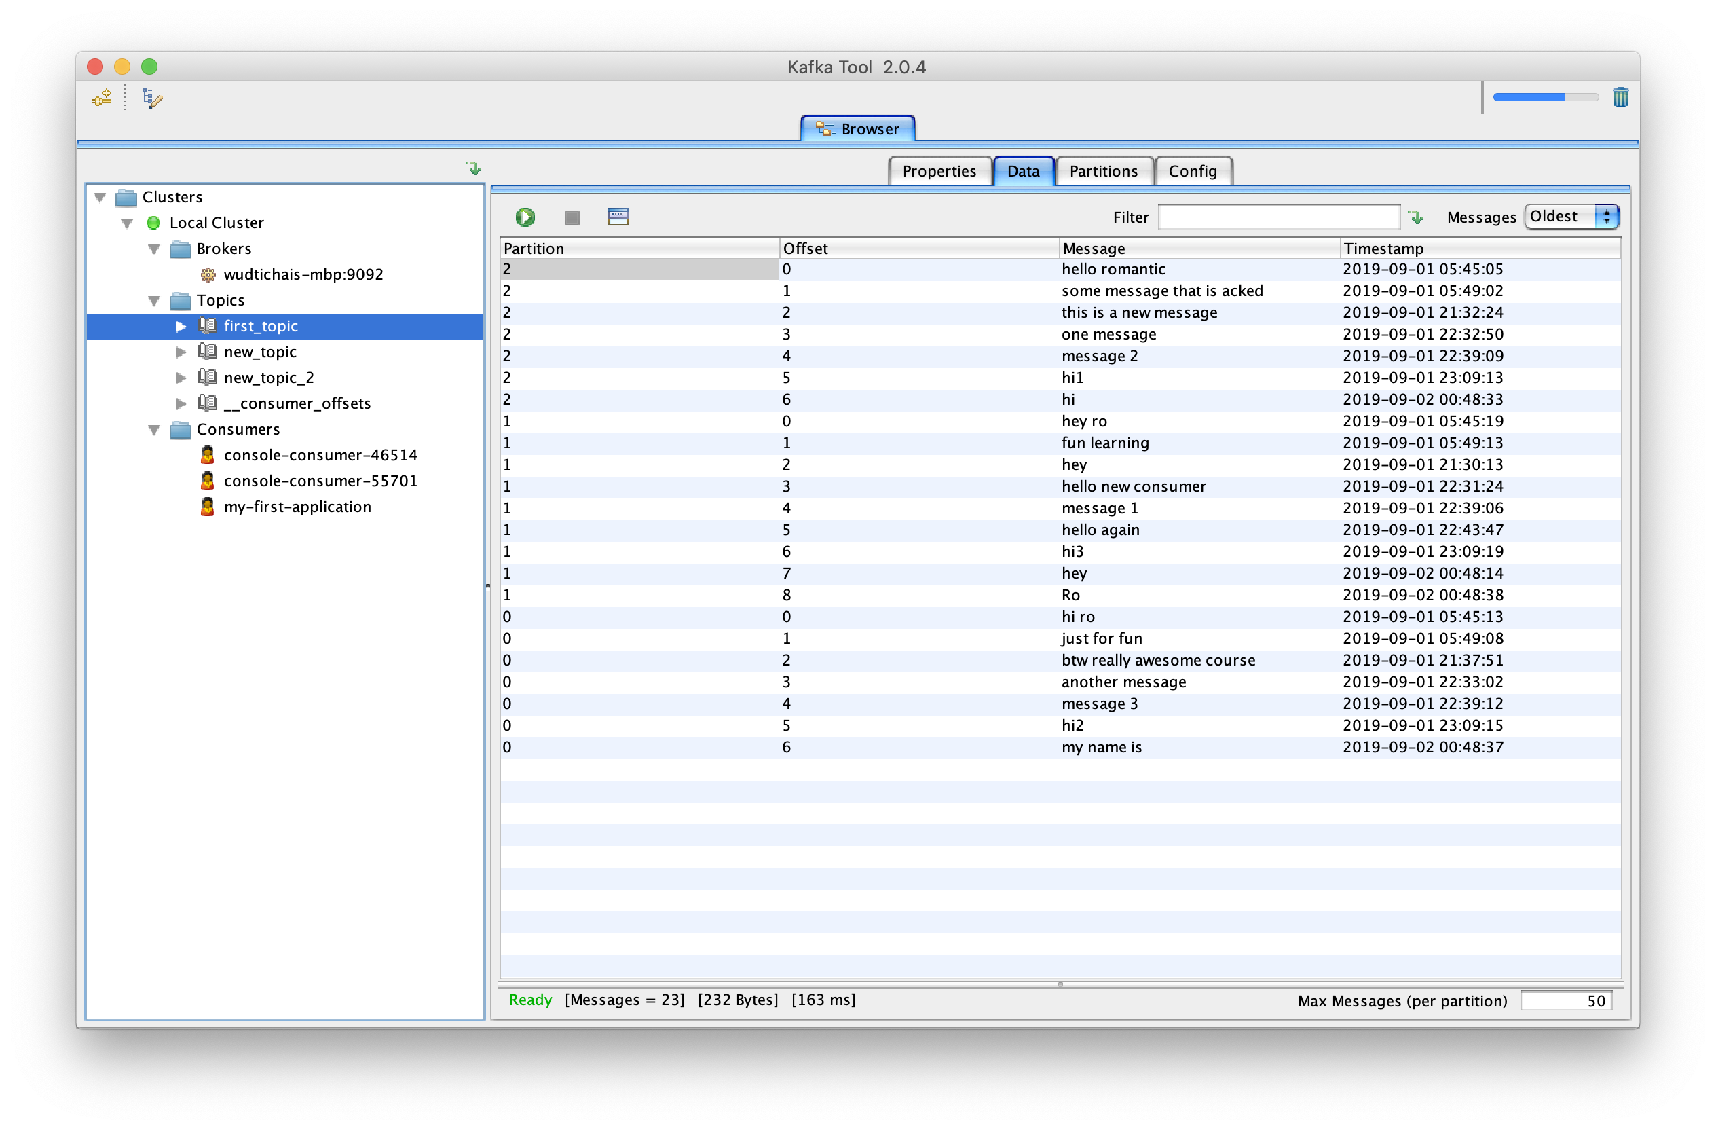Click the gray stop retrieval button
The image size is (1716, 1130).
(572, 218)
